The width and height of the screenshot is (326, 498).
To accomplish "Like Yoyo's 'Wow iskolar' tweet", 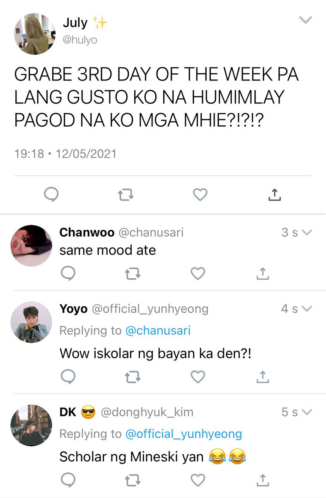I will [x=198, y=376].
